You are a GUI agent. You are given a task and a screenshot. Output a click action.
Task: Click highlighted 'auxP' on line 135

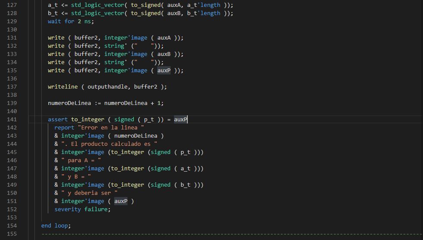(164, 71)
